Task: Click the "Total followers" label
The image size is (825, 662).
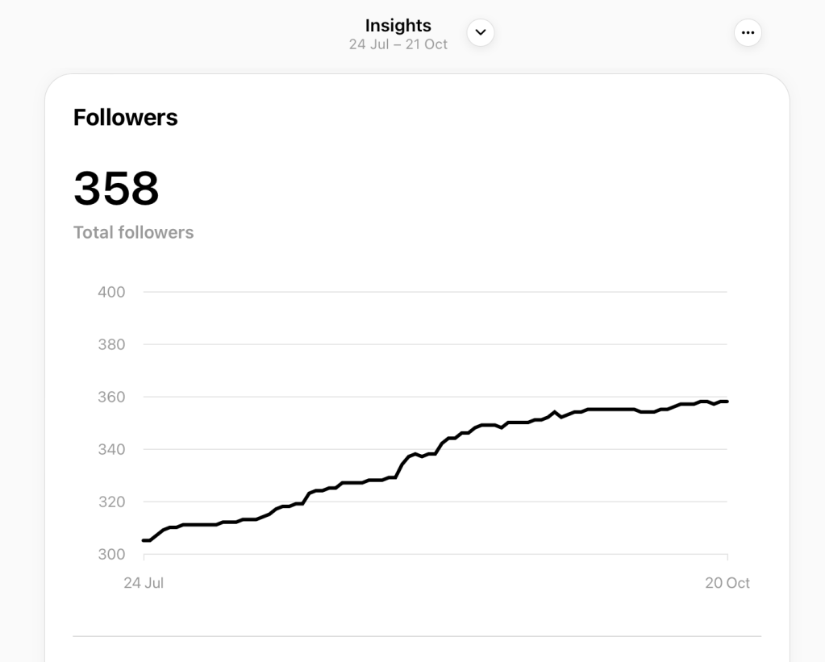Action: click(134, 232)
